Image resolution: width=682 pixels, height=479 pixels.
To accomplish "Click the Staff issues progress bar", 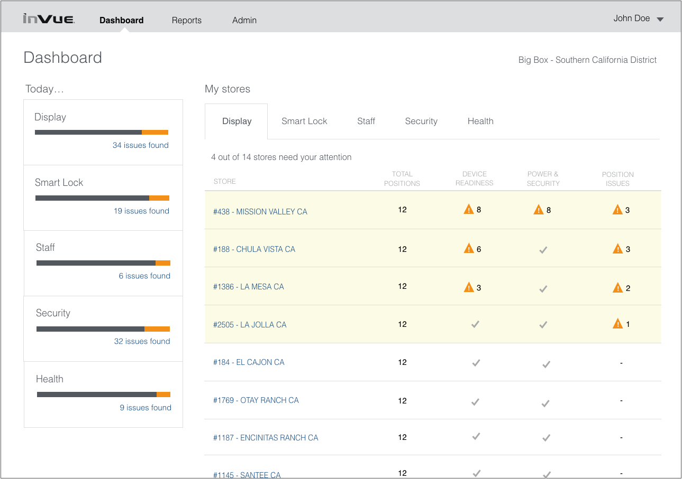I will pyautogui.click(x=103, y=262).
